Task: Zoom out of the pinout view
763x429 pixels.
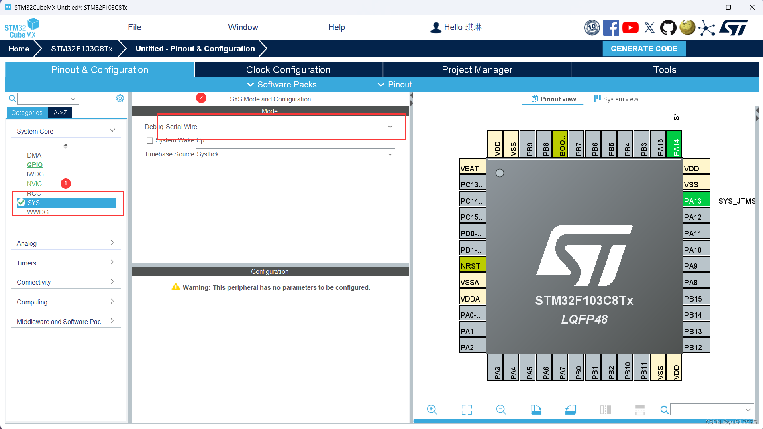Action: pyautogui.click(x=501, y=409)
